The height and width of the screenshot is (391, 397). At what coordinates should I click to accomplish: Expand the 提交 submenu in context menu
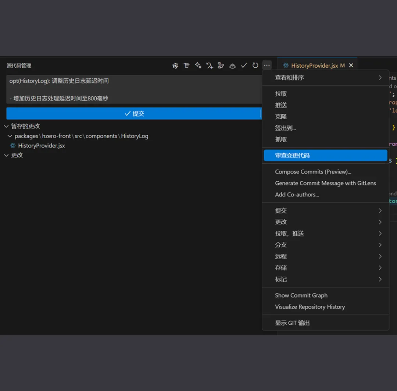coord(326,210)
